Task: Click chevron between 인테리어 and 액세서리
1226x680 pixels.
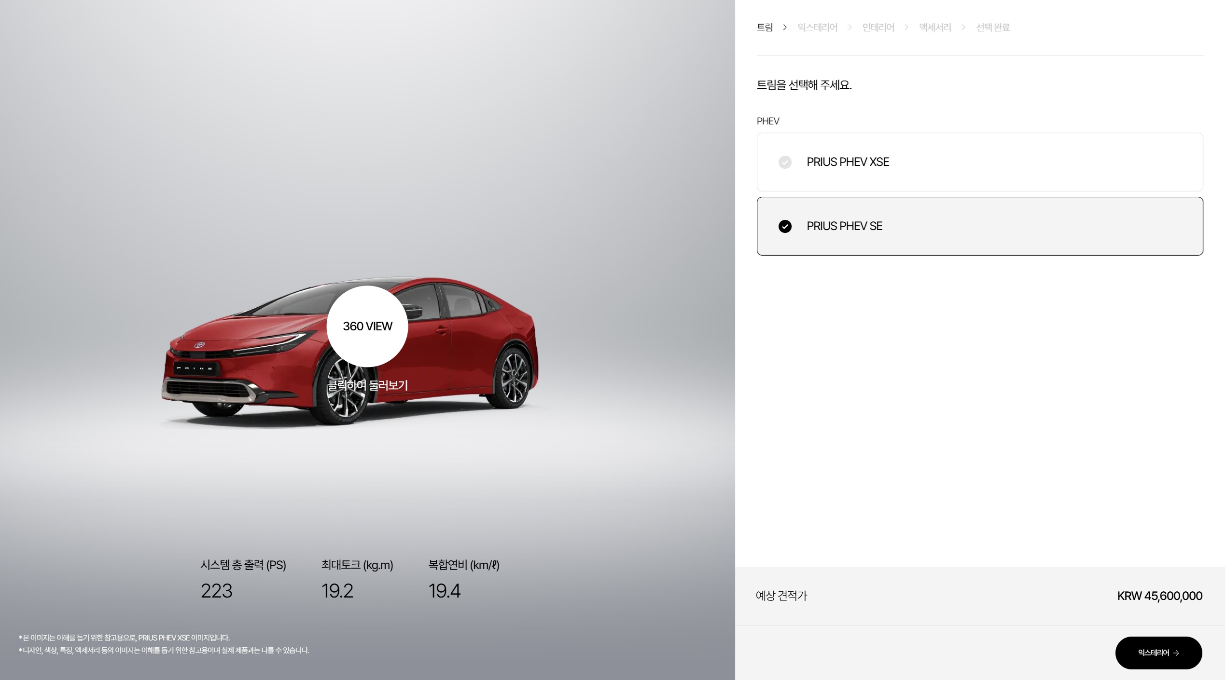Action: (x=906, y=27)
